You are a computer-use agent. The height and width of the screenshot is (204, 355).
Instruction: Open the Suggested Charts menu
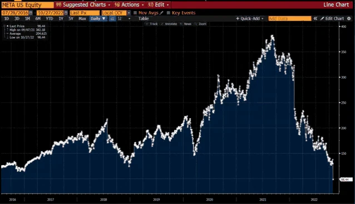(x=83, y=5)
